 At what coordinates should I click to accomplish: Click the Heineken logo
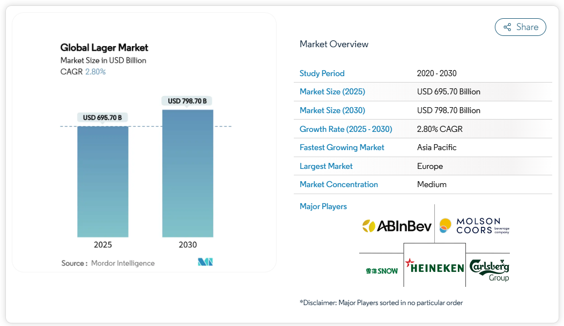click(434, 266)
